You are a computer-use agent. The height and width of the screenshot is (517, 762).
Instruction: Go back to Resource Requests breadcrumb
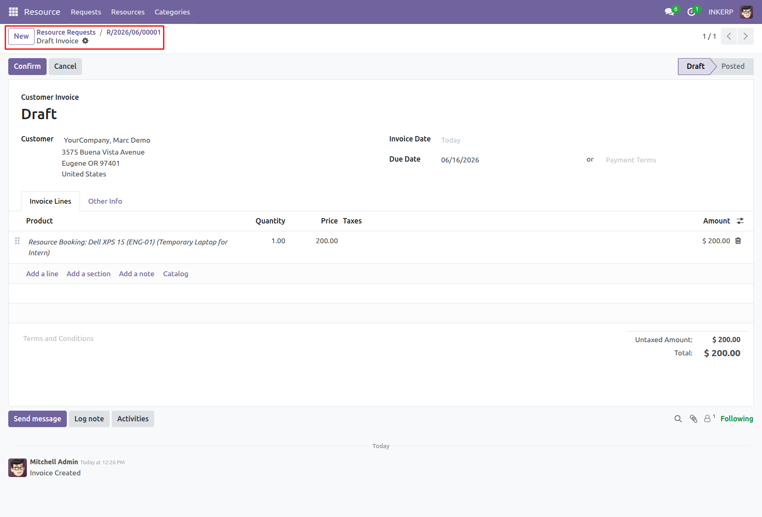tap(66, 32)
